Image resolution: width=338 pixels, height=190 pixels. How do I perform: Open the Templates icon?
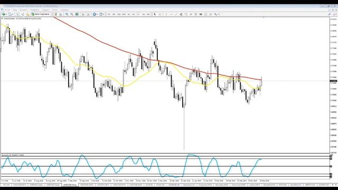(x=101, y=14)
